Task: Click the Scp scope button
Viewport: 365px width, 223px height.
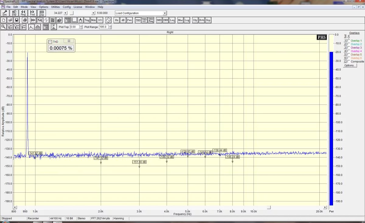Action: click(208, 20)
